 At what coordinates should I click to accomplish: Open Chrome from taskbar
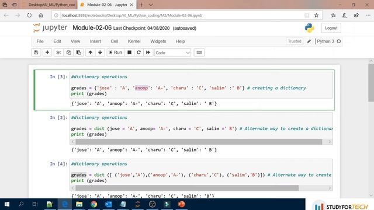93,204
